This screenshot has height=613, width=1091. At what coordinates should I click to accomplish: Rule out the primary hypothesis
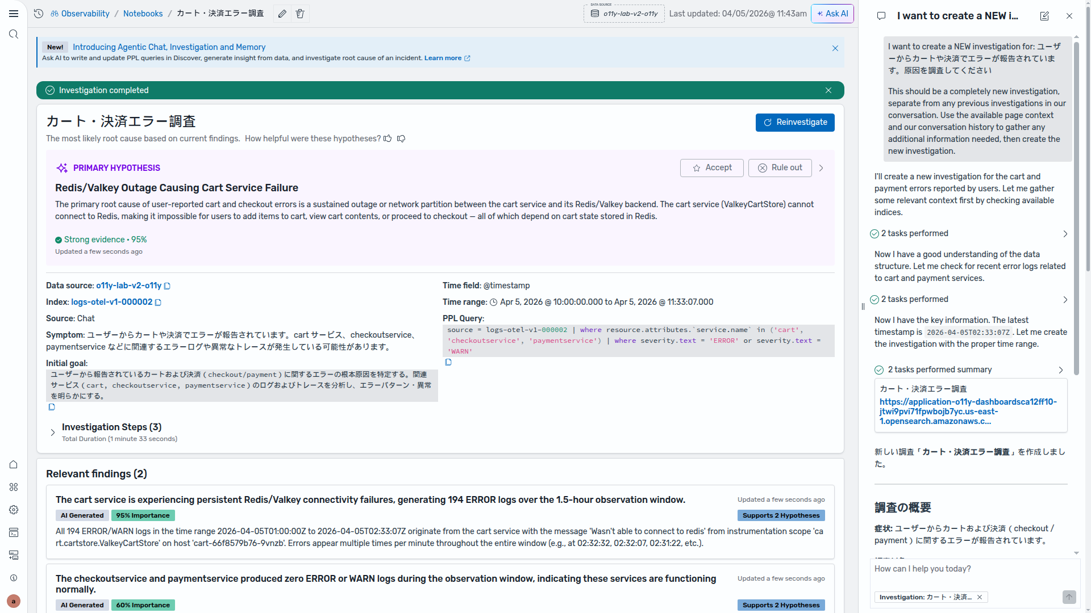tap(780, 168)
